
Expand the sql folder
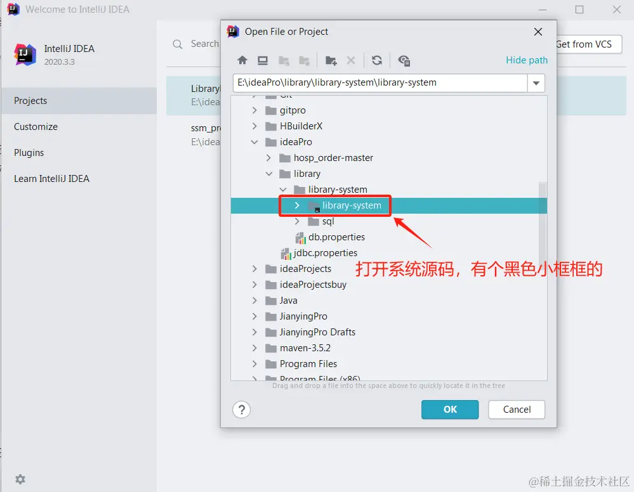tap(297, 221)
